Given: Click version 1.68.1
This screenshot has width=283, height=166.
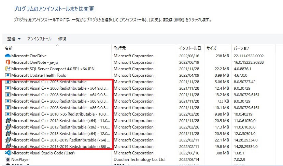Looking at the screenshot, I should (239, 153).
